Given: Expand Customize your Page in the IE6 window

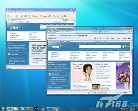Looking at the screenshot, I should tap(23, 51).
